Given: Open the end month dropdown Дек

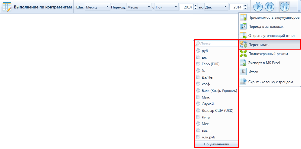Looking at the screenshot, I should point(216,7).
